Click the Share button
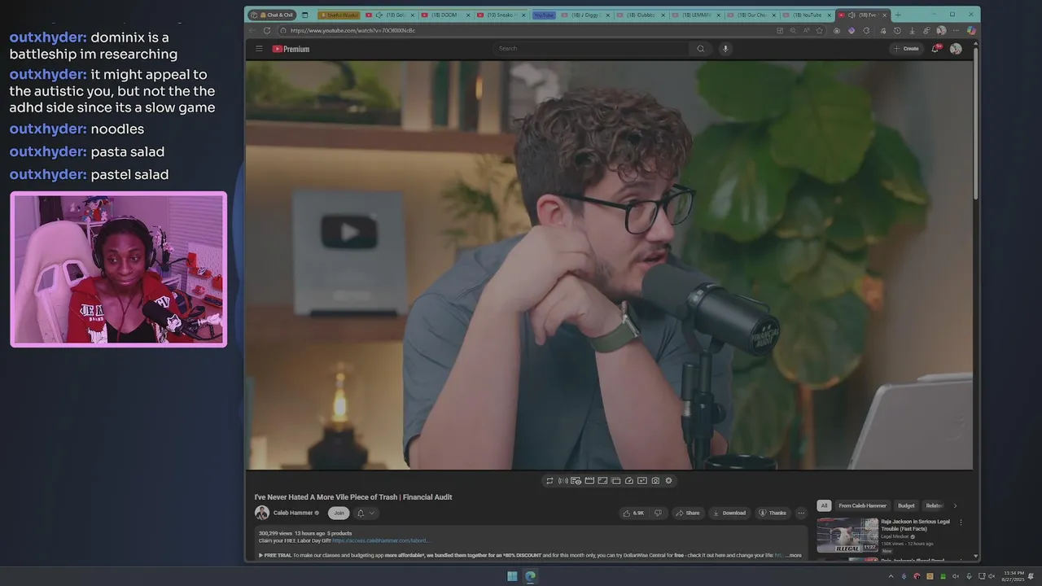 688,513
